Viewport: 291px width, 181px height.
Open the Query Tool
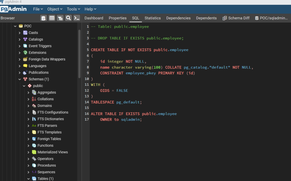point(43,18)
